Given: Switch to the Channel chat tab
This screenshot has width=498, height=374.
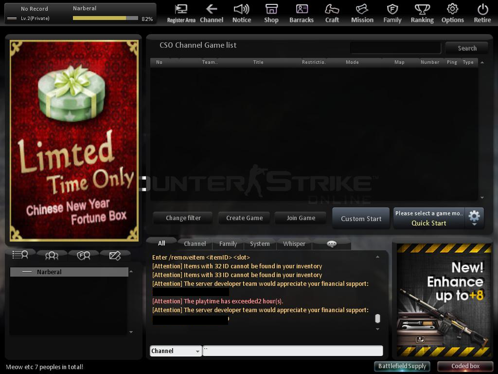Looking at the screenshot, I should click(195, 244).
